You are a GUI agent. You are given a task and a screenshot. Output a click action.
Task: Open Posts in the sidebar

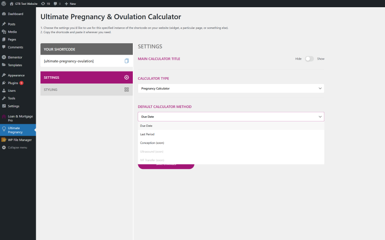pyautogui.click(x=18, y=24)
